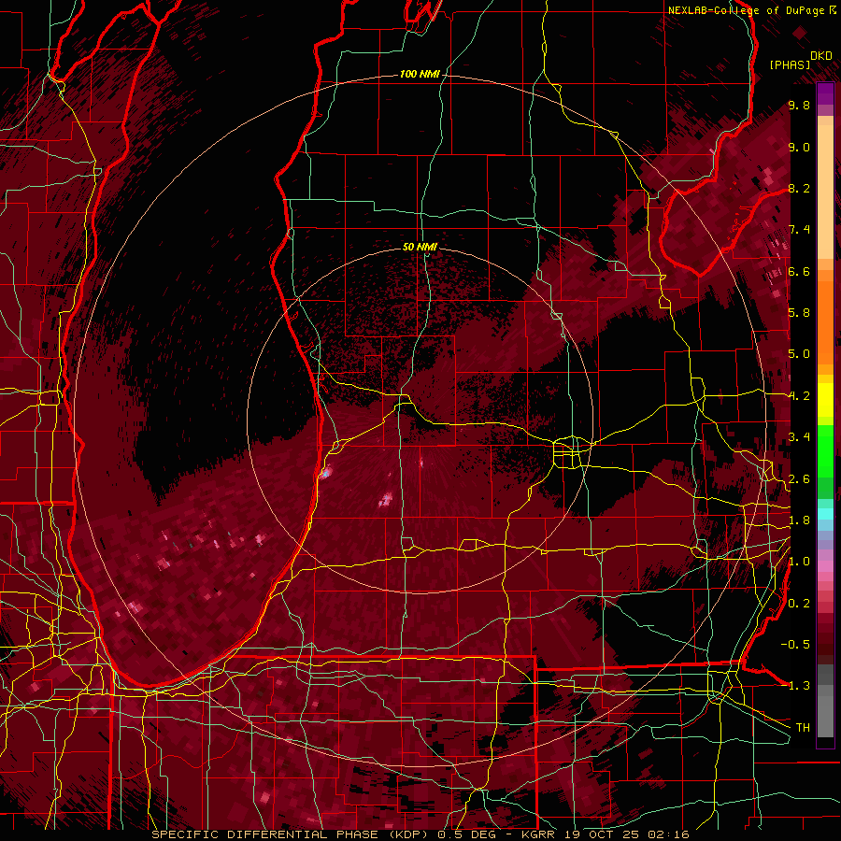Click the yellow band of the color bar
Screen dimensions: 841x841
[825, 400]
